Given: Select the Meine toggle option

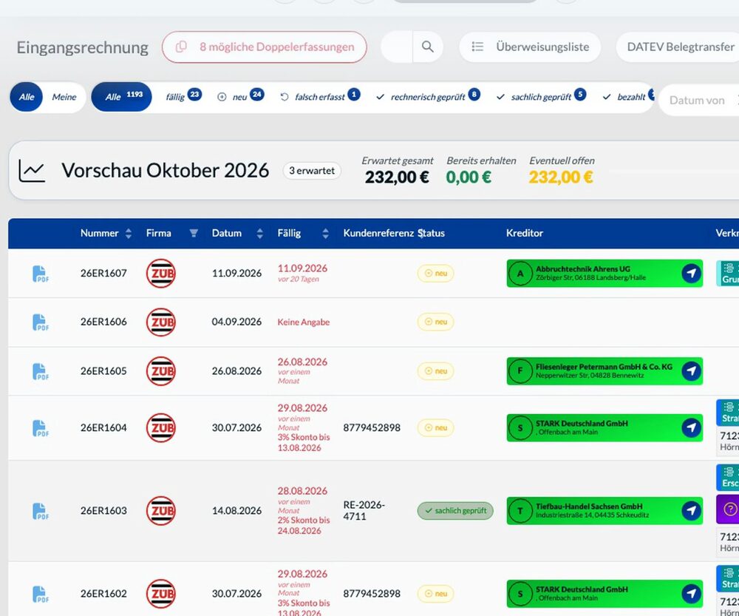Looking at the screenshot, I should point(64,97).
